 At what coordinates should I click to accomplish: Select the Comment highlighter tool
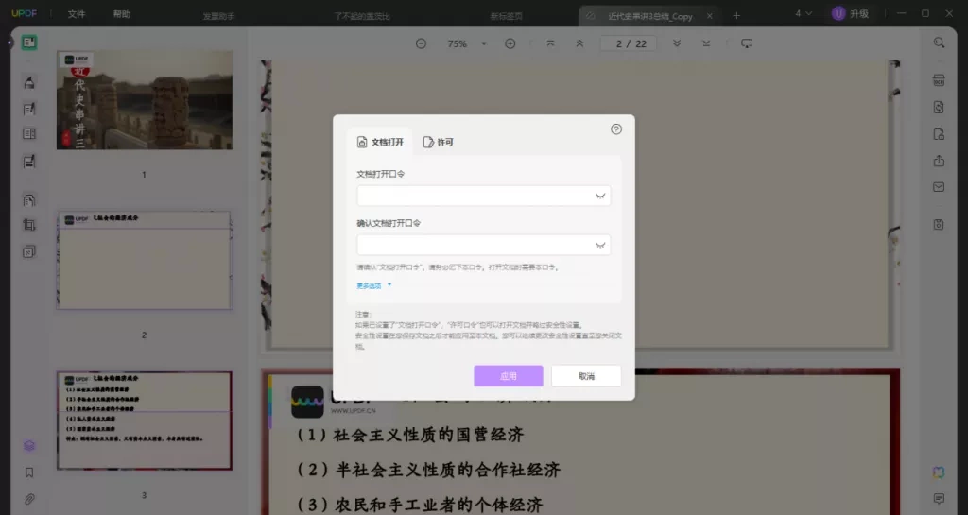click(x=29, y=82)
